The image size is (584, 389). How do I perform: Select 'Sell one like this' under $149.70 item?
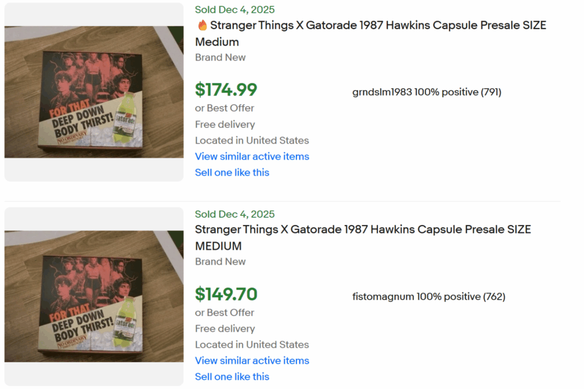tap(232, 376)
